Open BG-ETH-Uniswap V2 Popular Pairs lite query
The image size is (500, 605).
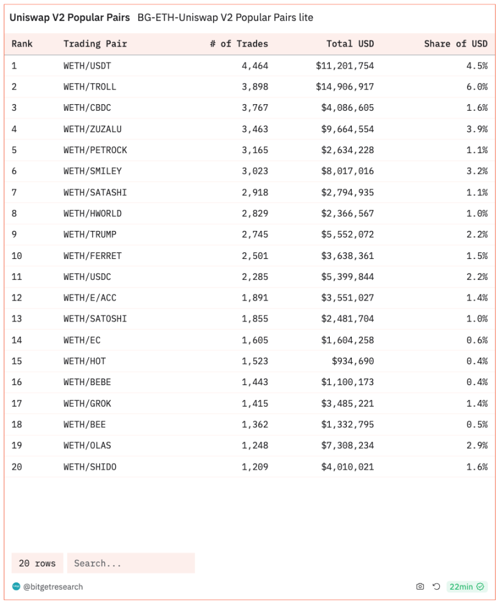pyautogui.click(x=225, y=17)
